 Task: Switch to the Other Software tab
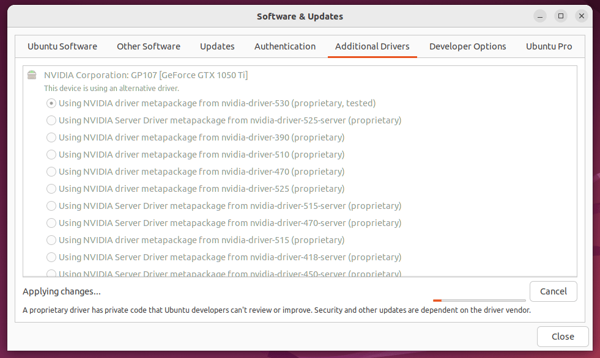149,46
